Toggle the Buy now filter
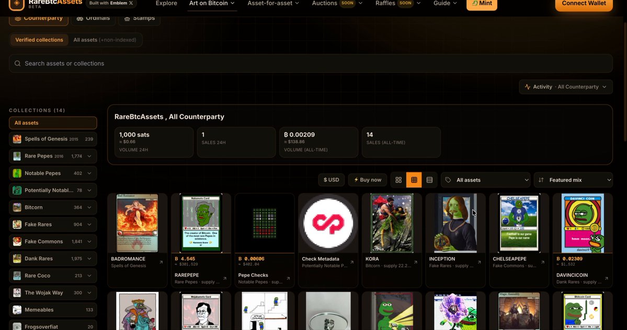The height and width of the screenshot is (330, 627). (368, 180)
